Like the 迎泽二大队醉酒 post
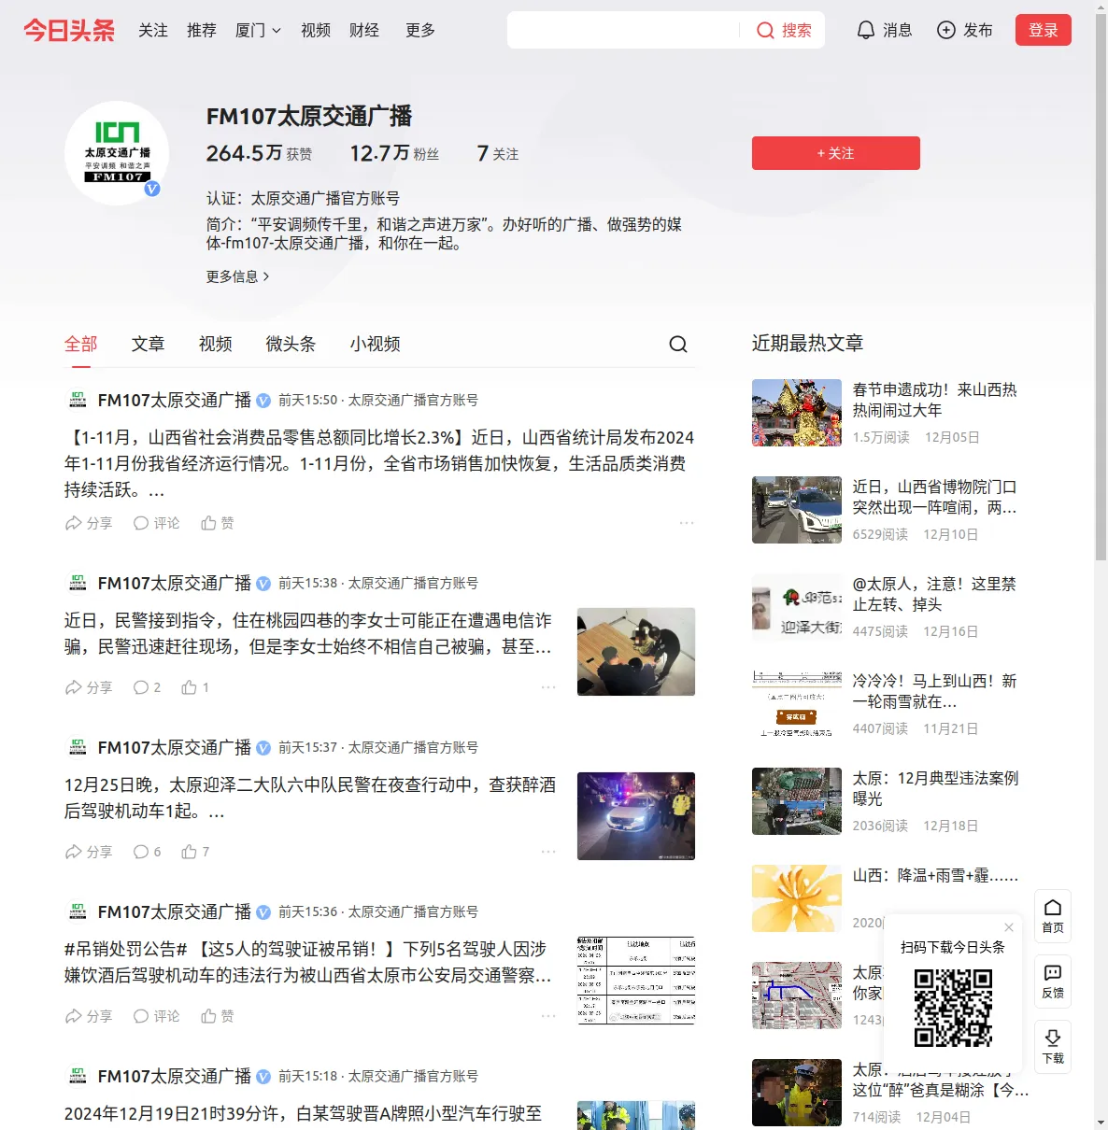This screenshot has height=1130, width=1108. (x=195, y=852)
